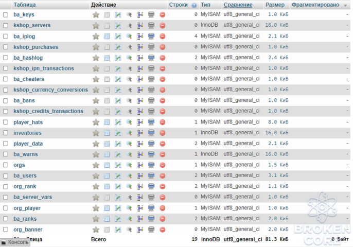The width and height of the screenshot is (353, 247).
Task: Drop icon for kshop_credits_transactions
Action: pos(162,112)
